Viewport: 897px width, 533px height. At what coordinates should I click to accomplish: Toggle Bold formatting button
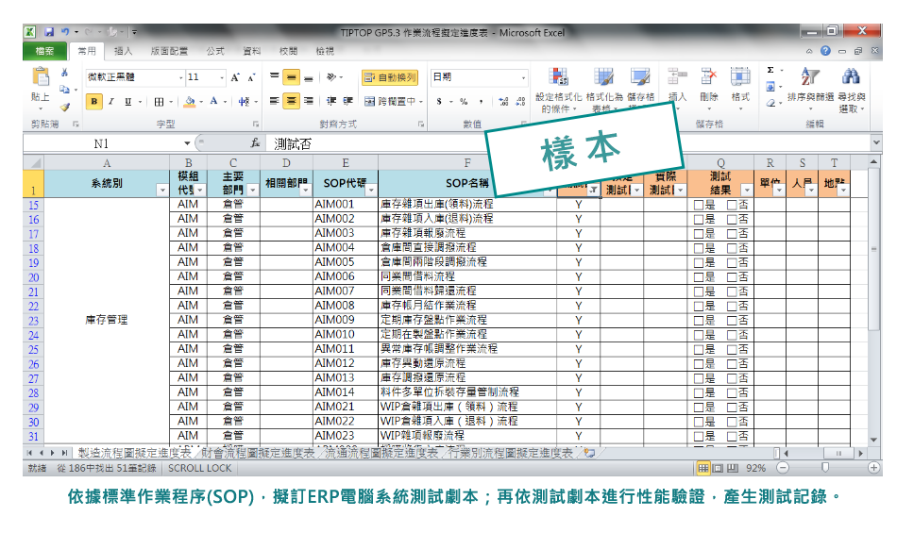pos(94,102)
